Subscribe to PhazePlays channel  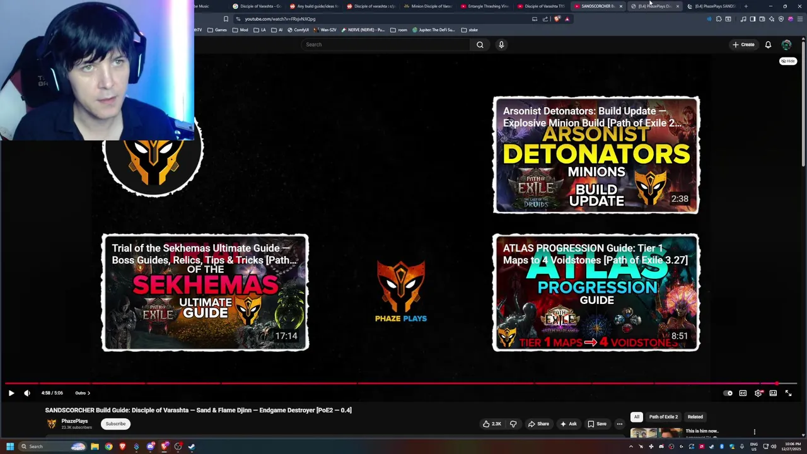tap(115, 424)
